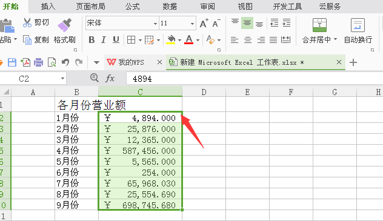Toggle middle vertical alignment
The image size is (383, 221).
247,23
